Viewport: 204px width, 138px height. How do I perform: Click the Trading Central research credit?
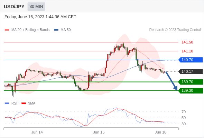pyautogui.click(x=175, y=30)
